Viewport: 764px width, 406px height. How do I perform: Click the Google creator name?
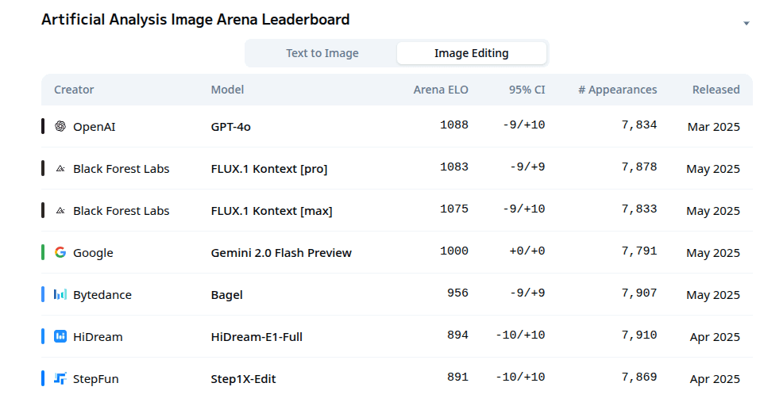click(x=93, y=253)
